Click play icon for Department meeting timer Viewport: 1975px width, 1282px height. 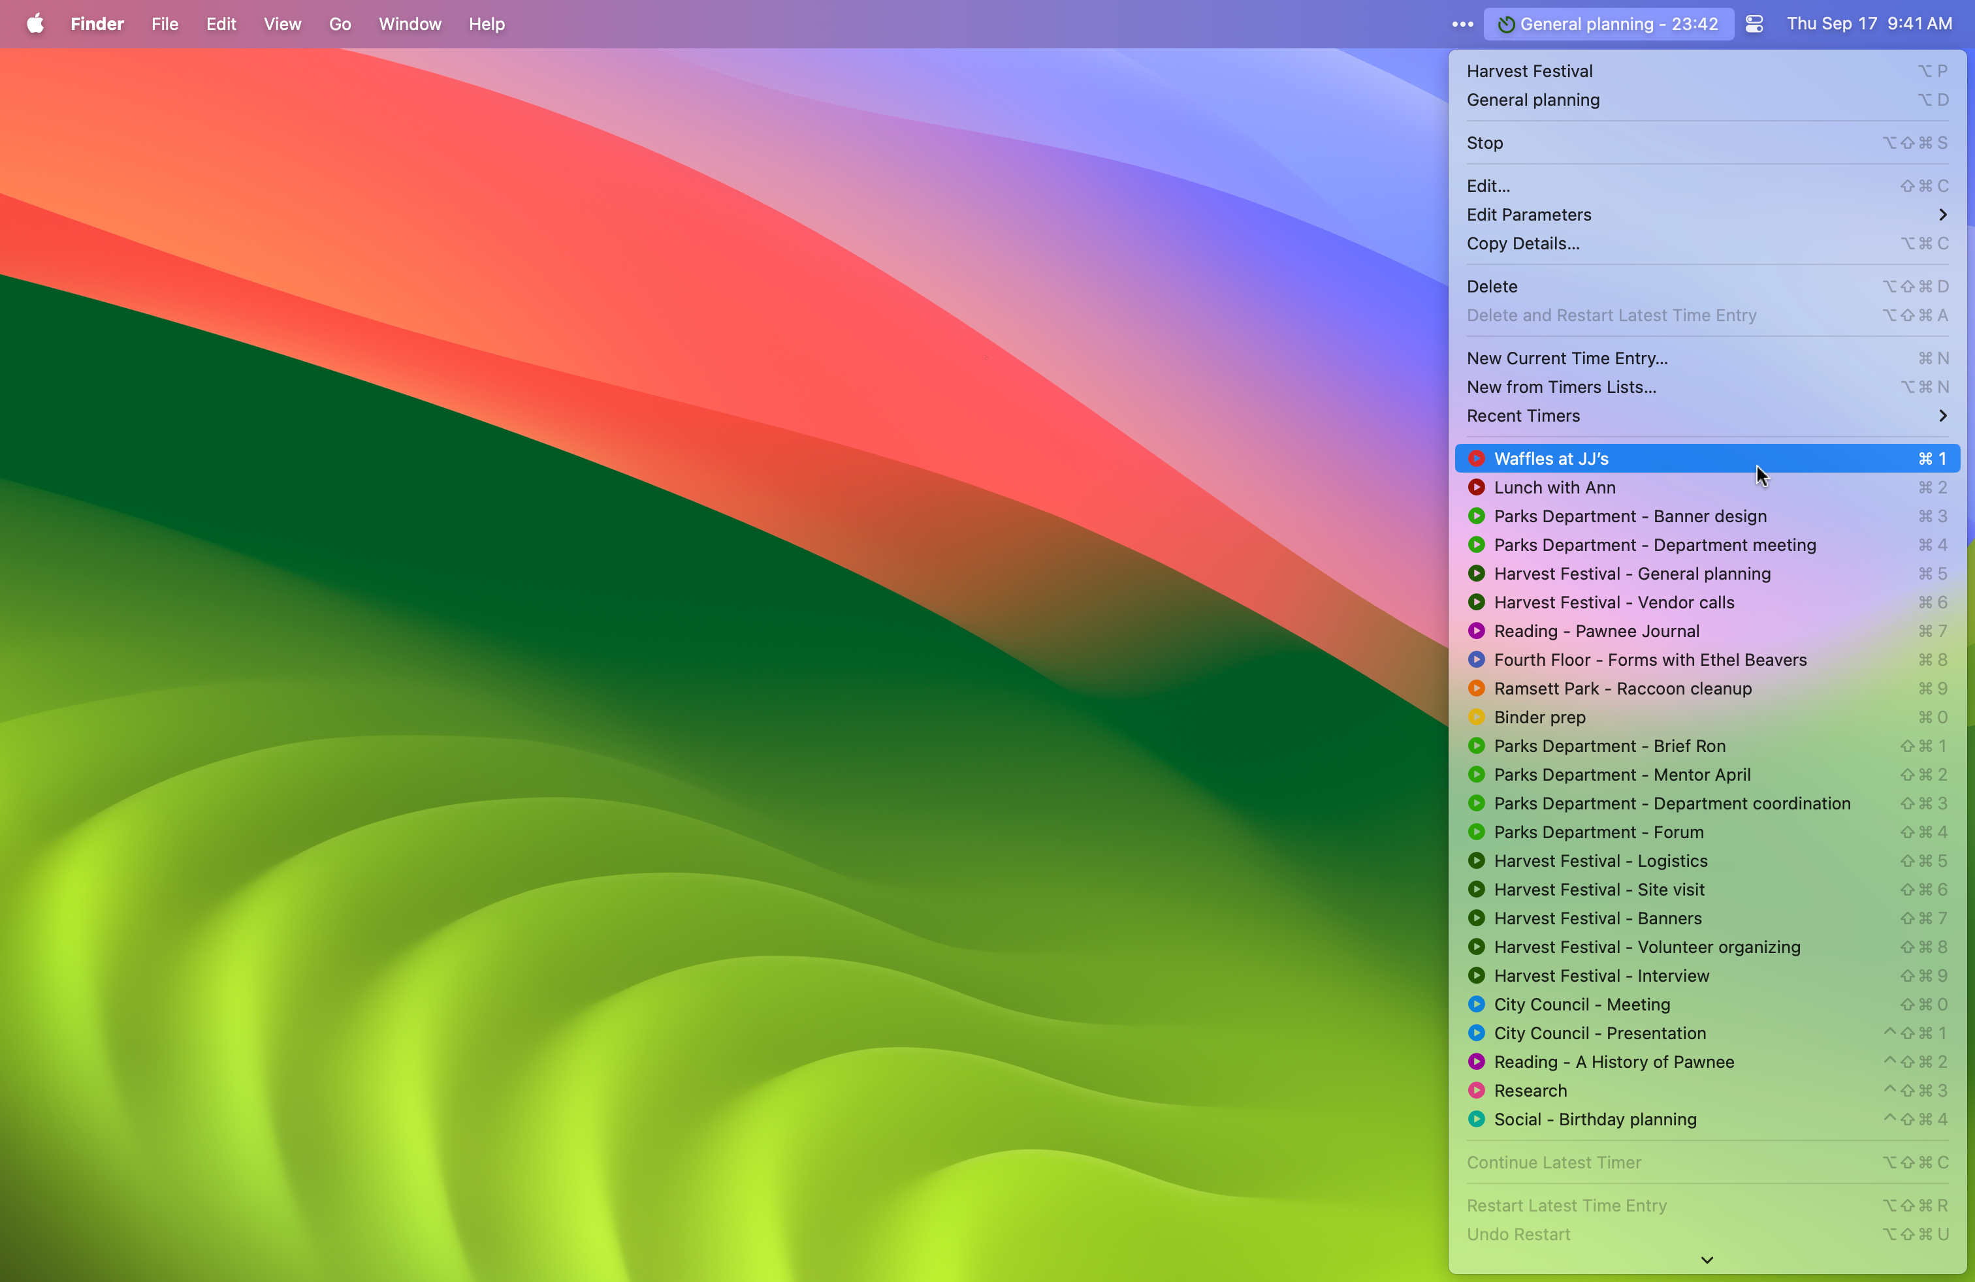pos(1475,545)
